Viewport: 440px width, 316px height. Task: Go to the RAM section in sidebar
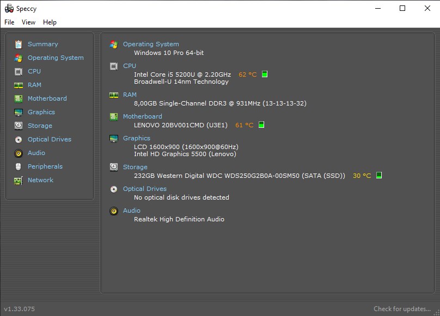(34, 85)
